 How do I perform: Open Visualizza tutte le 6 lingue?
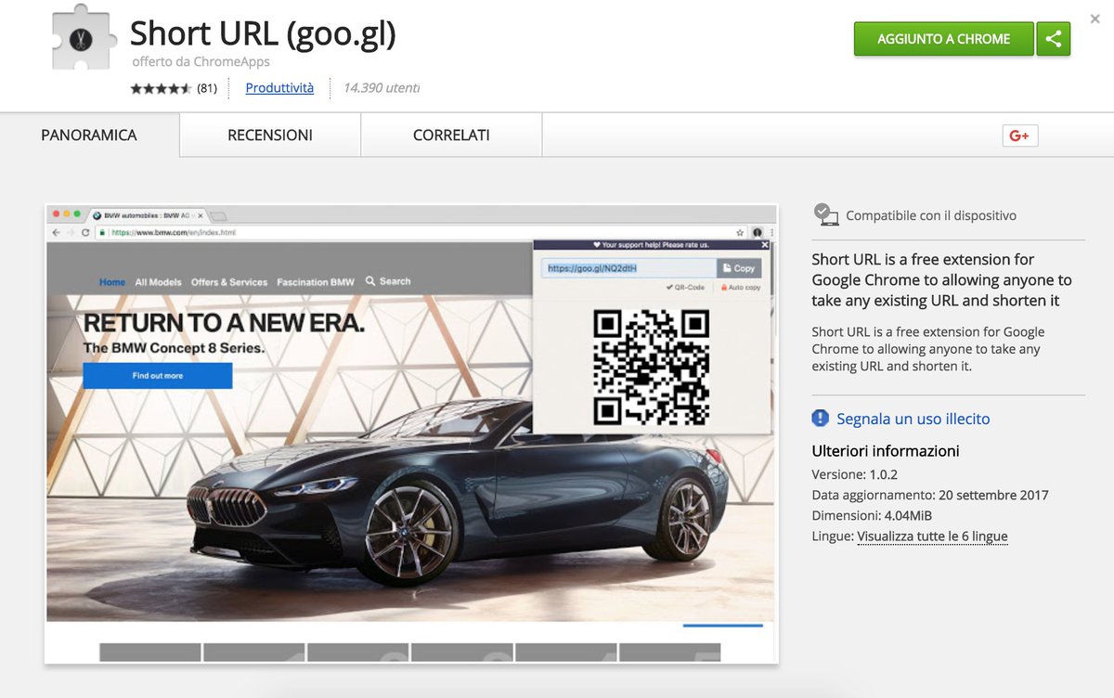point(932,536)
